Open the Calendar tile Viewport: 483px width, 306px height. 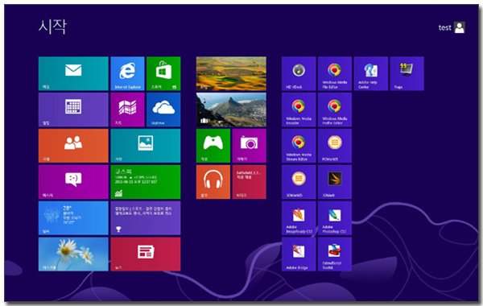[x=73, y=110]
